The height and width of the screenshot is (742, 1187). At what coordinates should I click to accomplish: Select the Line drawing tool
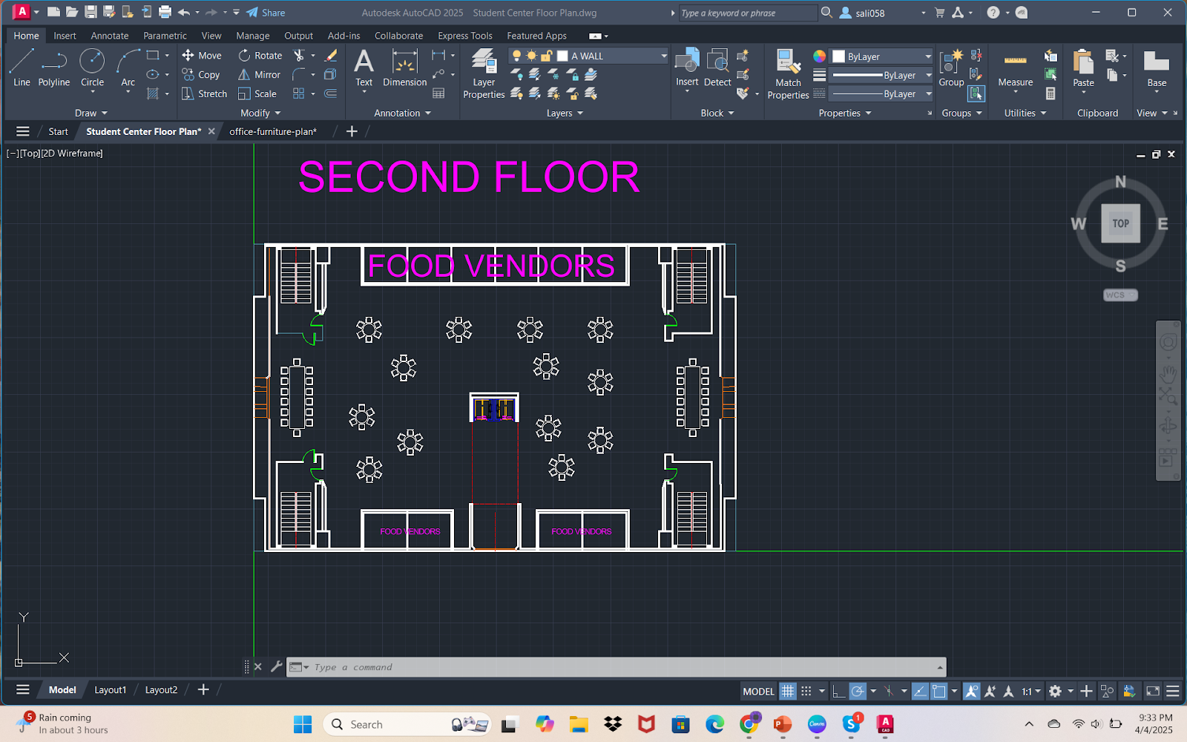[22, 68]
